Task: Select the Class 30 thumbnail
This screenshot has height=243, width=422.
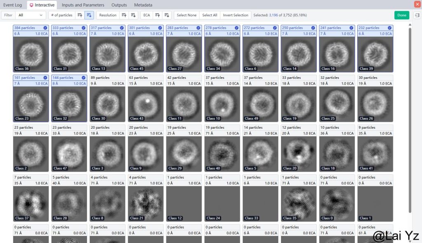Action: coord(108,103)
